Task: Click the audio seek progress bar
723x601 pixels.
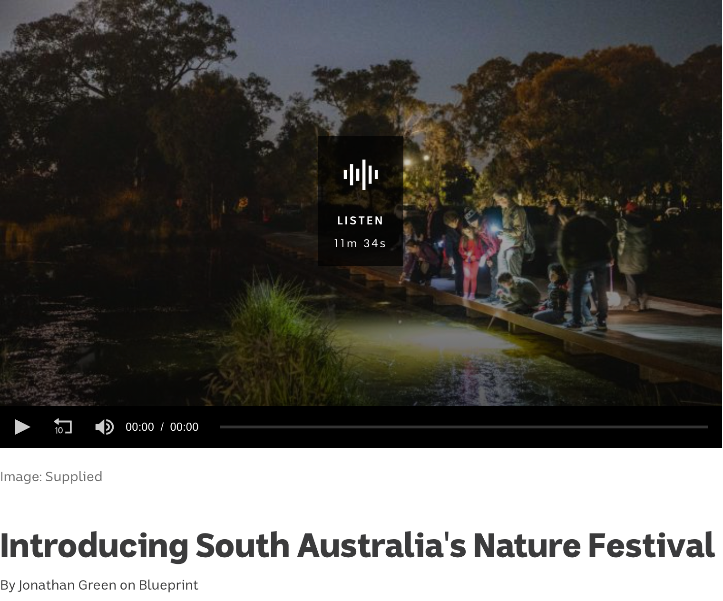Action: click(x=463, y=427)
